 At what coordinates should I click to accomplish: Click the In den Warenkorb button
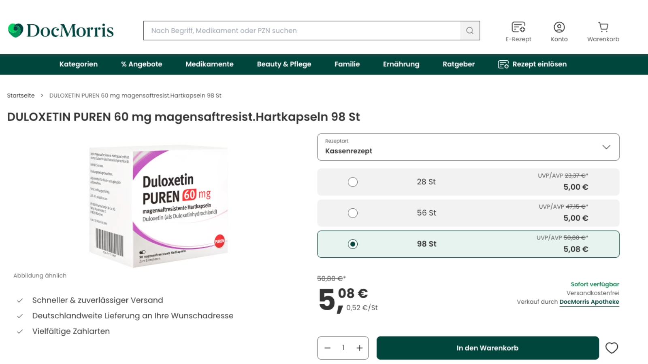click(x=488, y=348)
